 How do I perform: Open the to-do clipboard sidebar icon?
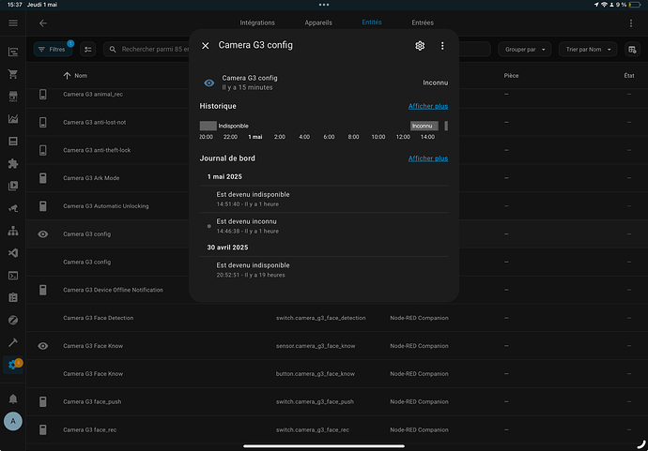13,297
